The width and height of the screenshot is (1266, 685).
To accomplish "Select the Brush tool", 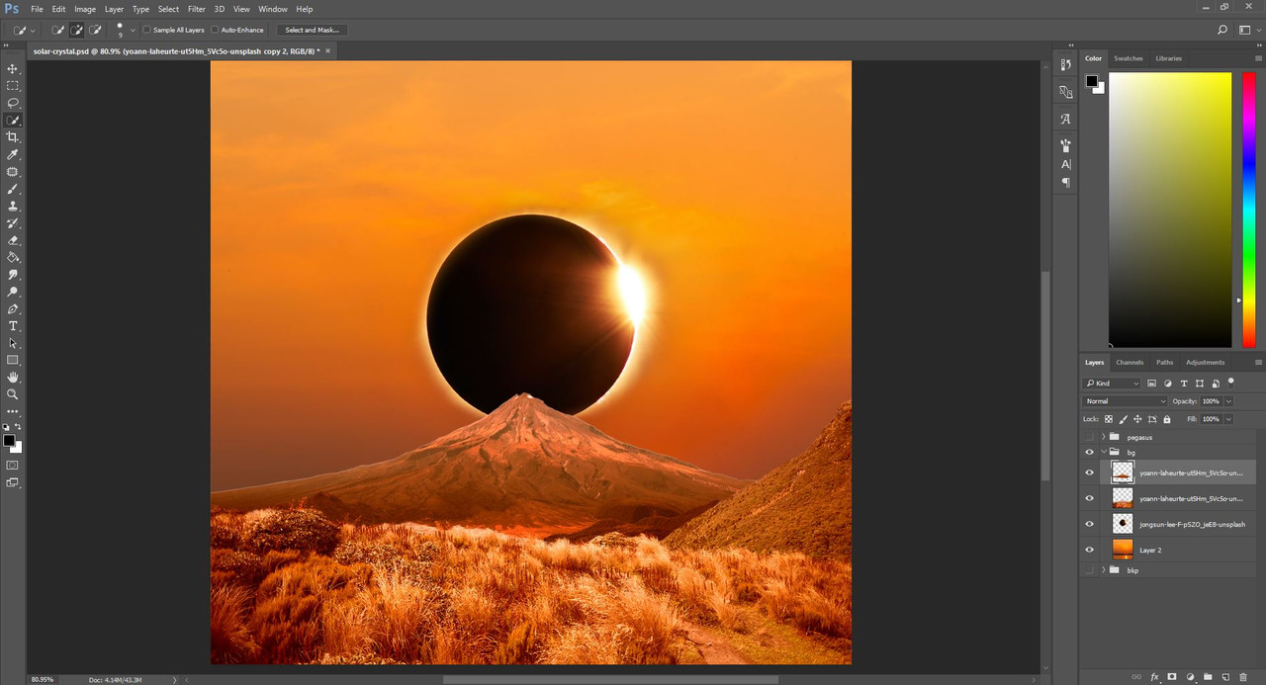I will pyautogui.click(x=13, y=189).
